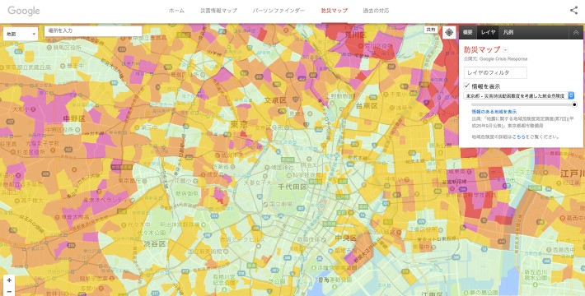Collapse the layer panel with the double chevron
The width and height of the screenshot is (585, 296).
(x=576, y=33)
